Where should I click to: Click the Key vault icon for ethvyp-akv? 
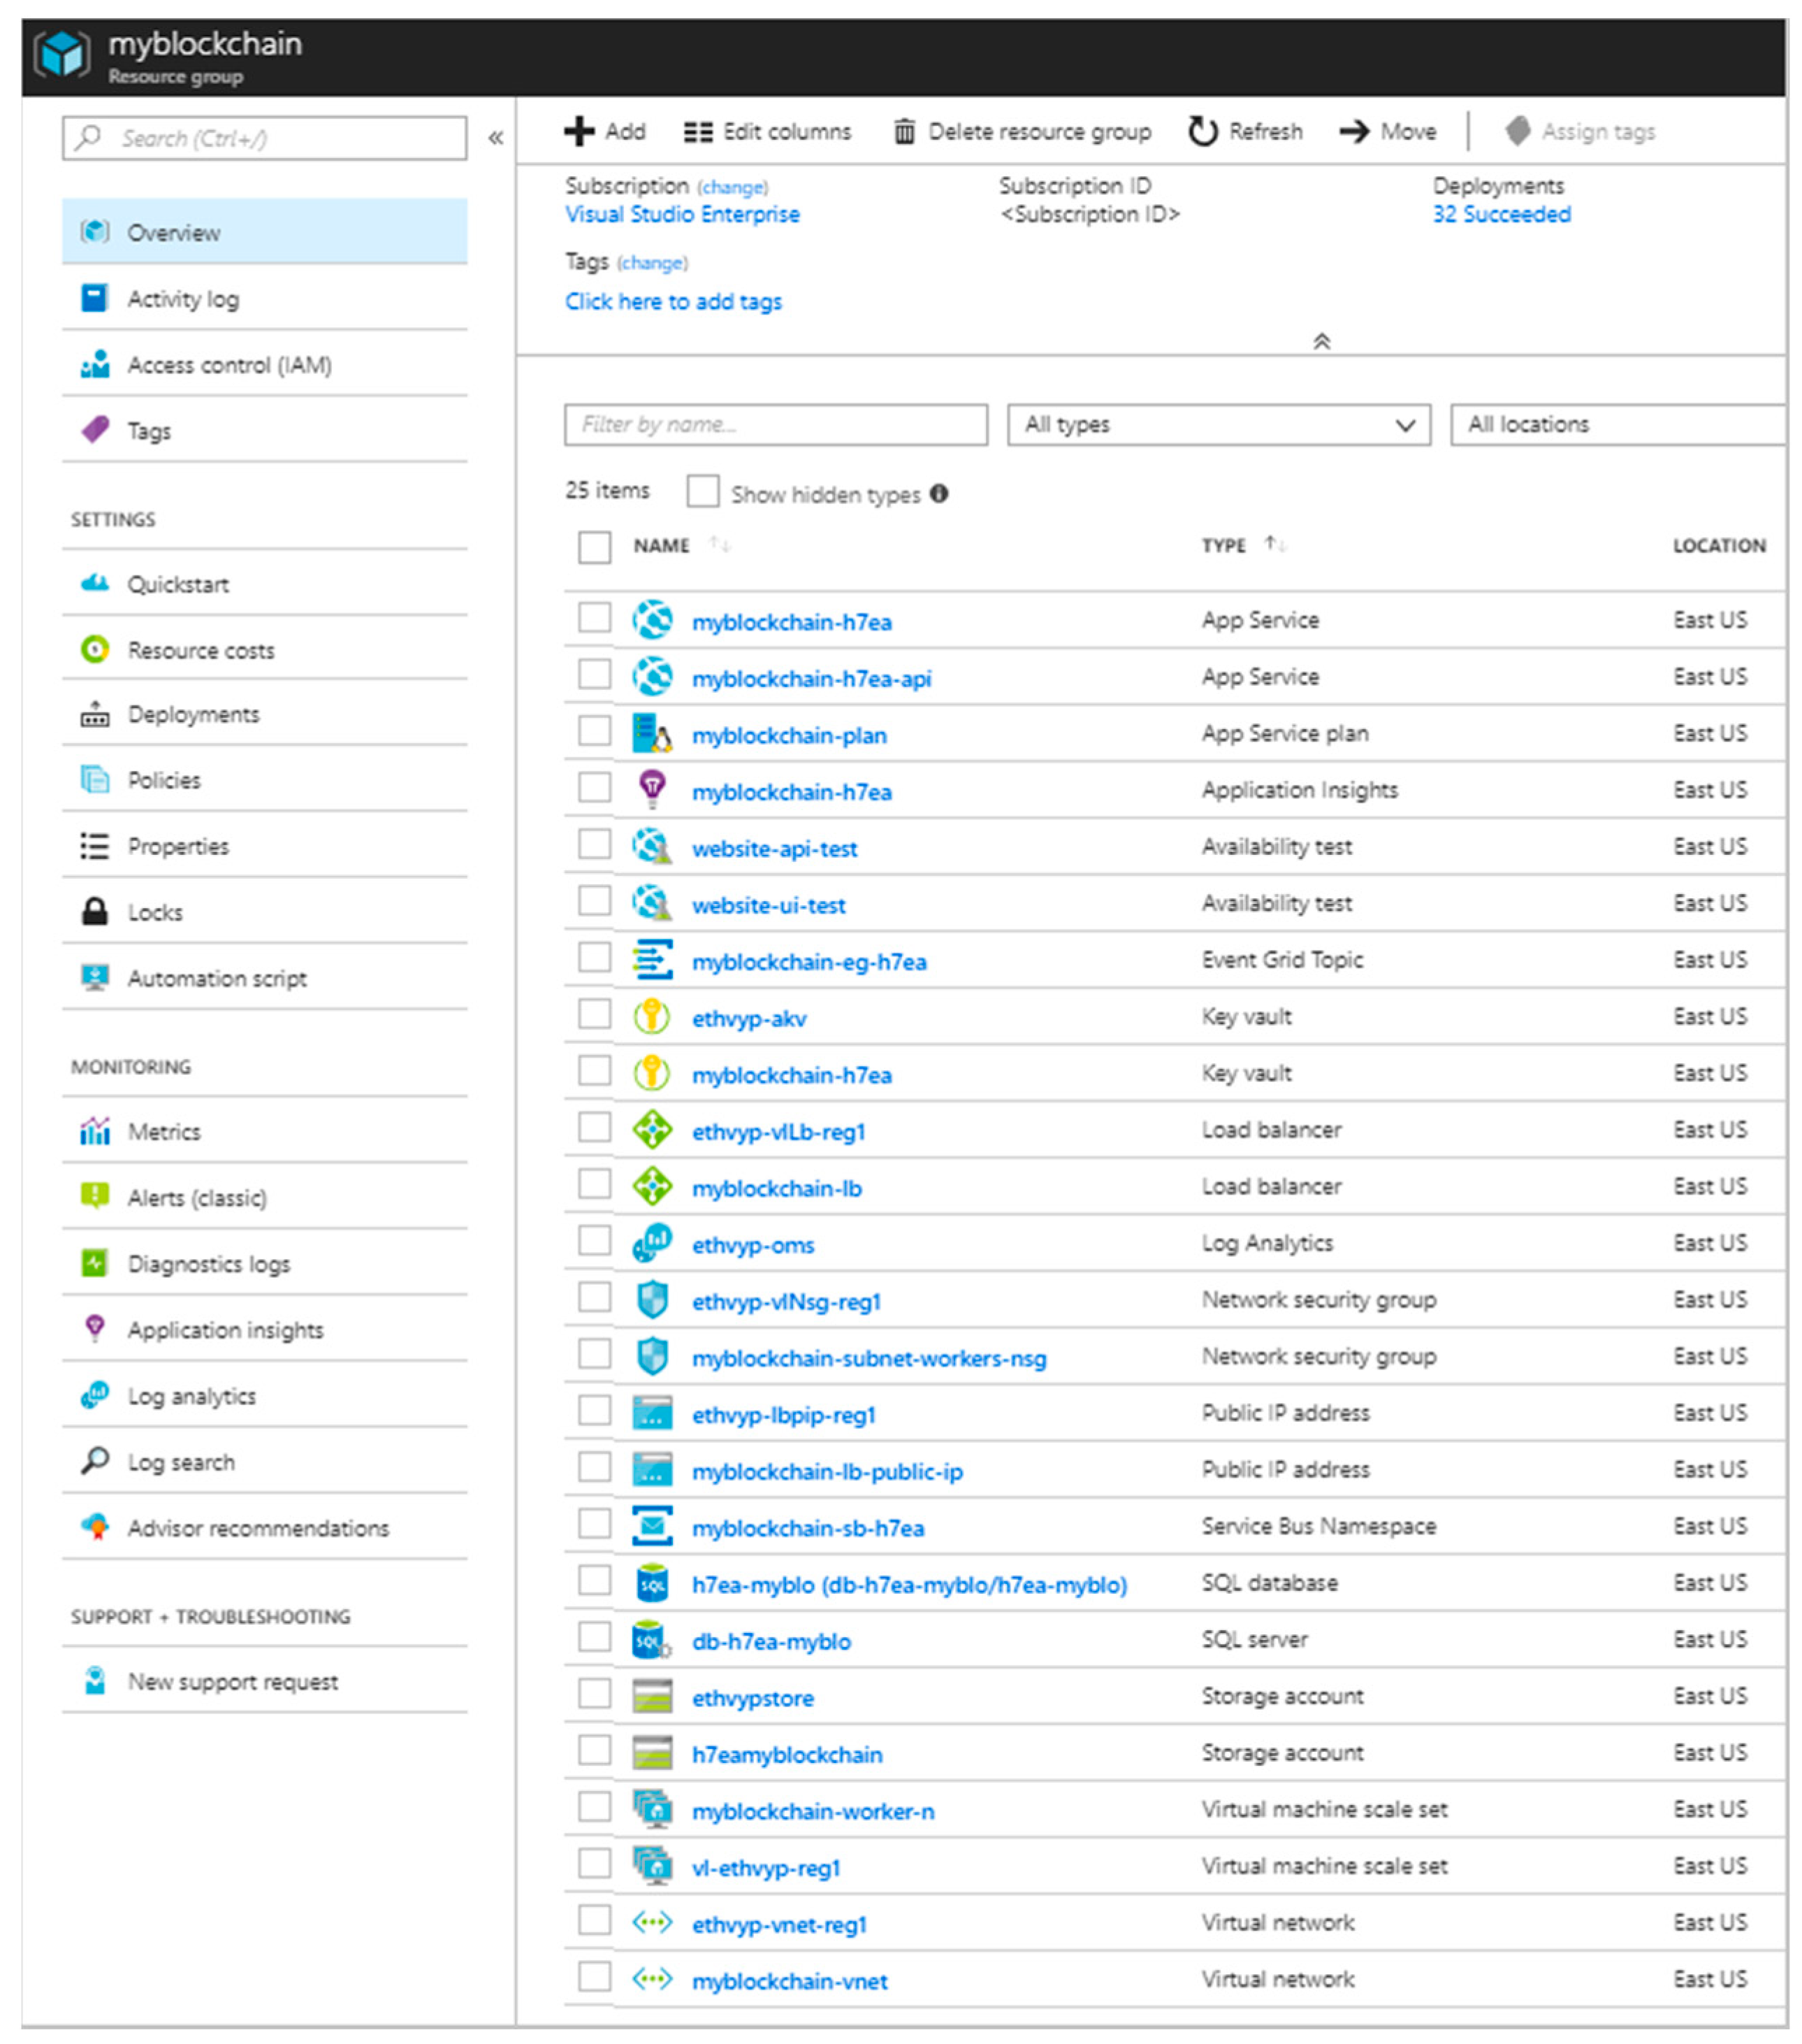point(652,1017)
